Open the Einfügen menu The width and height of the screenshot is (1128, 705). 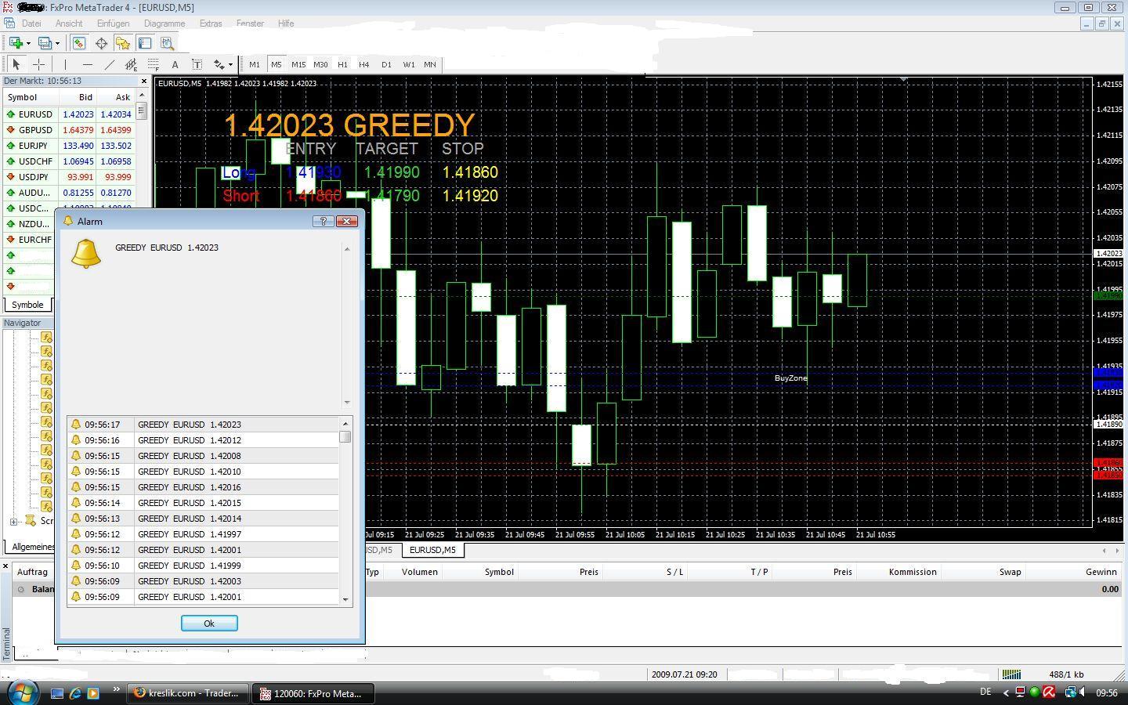click(113, 23)
